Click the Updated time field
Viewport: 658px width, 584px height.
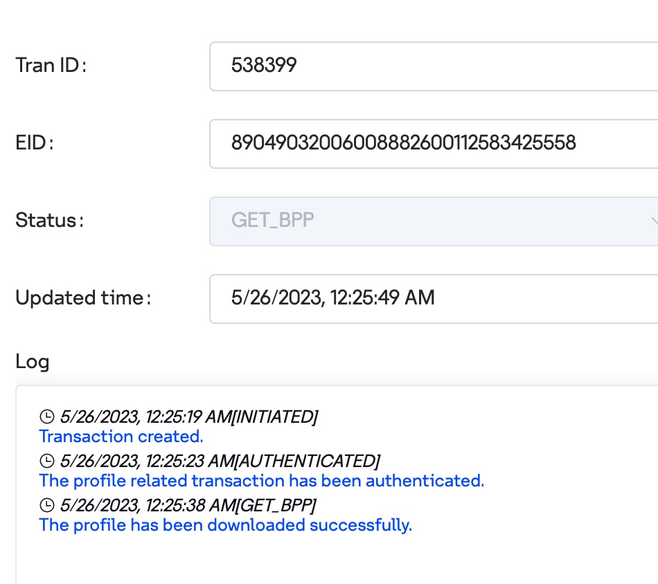point(434,299)
